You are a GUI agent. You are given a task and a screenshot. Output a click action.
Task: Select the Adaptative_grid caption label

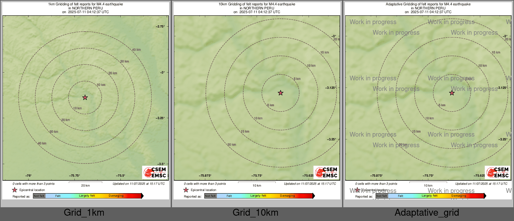click(427, 213)
